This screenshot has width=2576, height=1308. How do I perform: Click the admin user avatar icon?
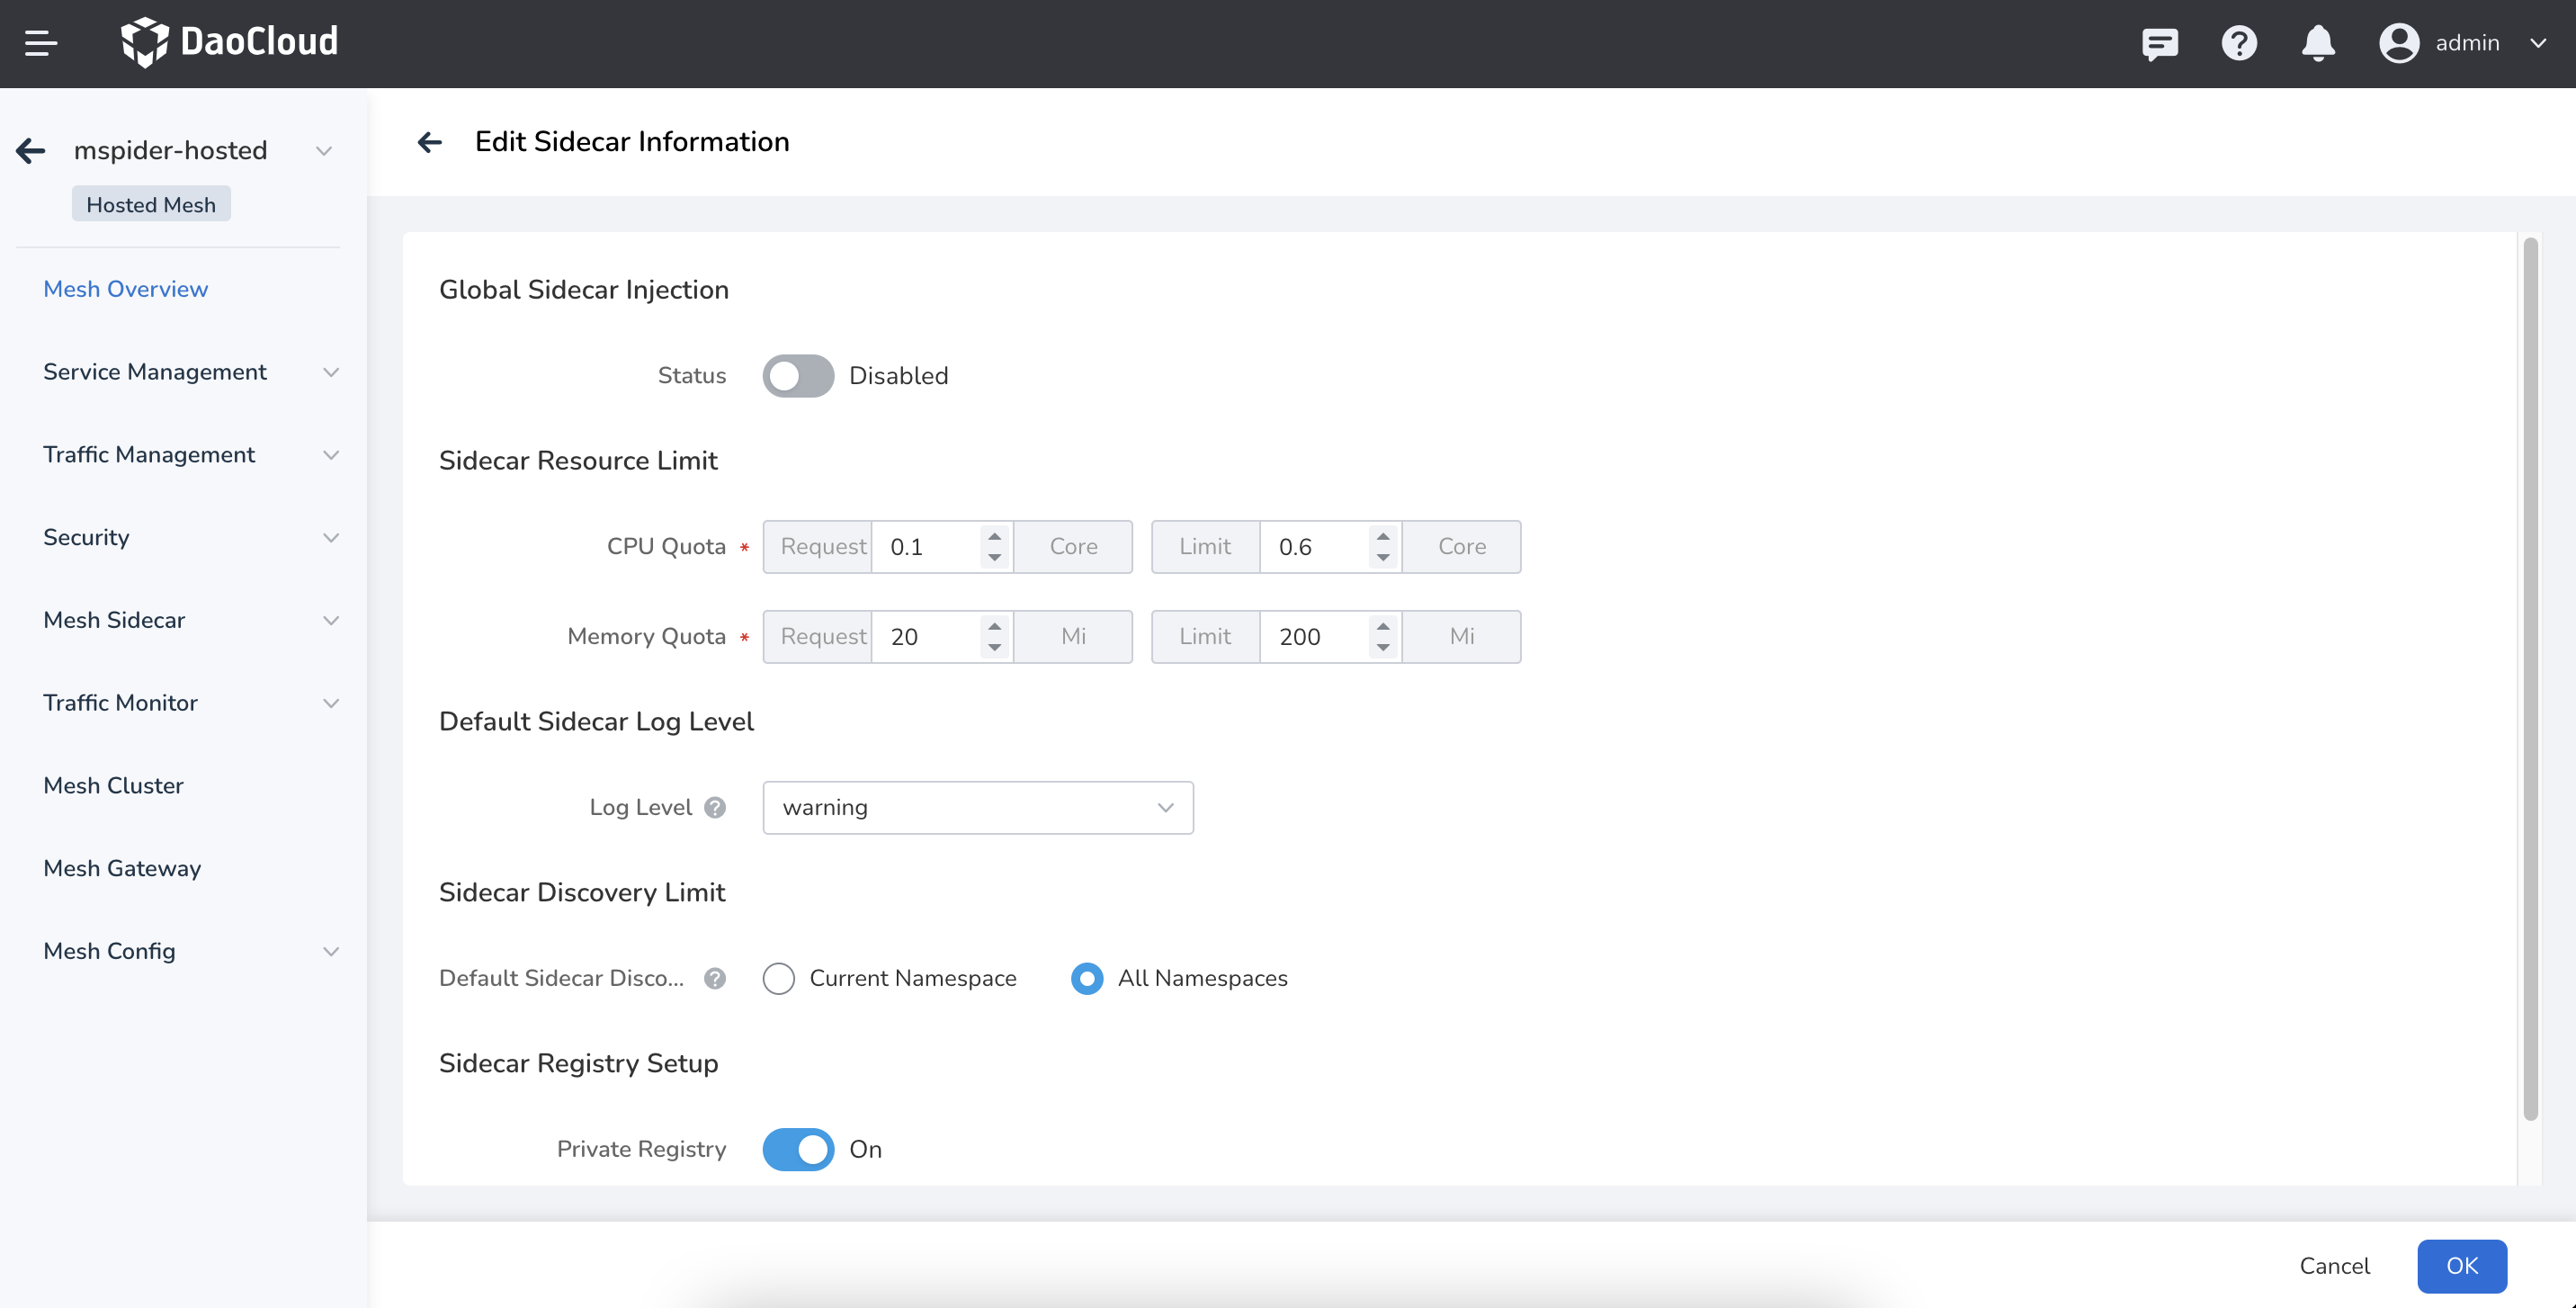(2398, 43)
